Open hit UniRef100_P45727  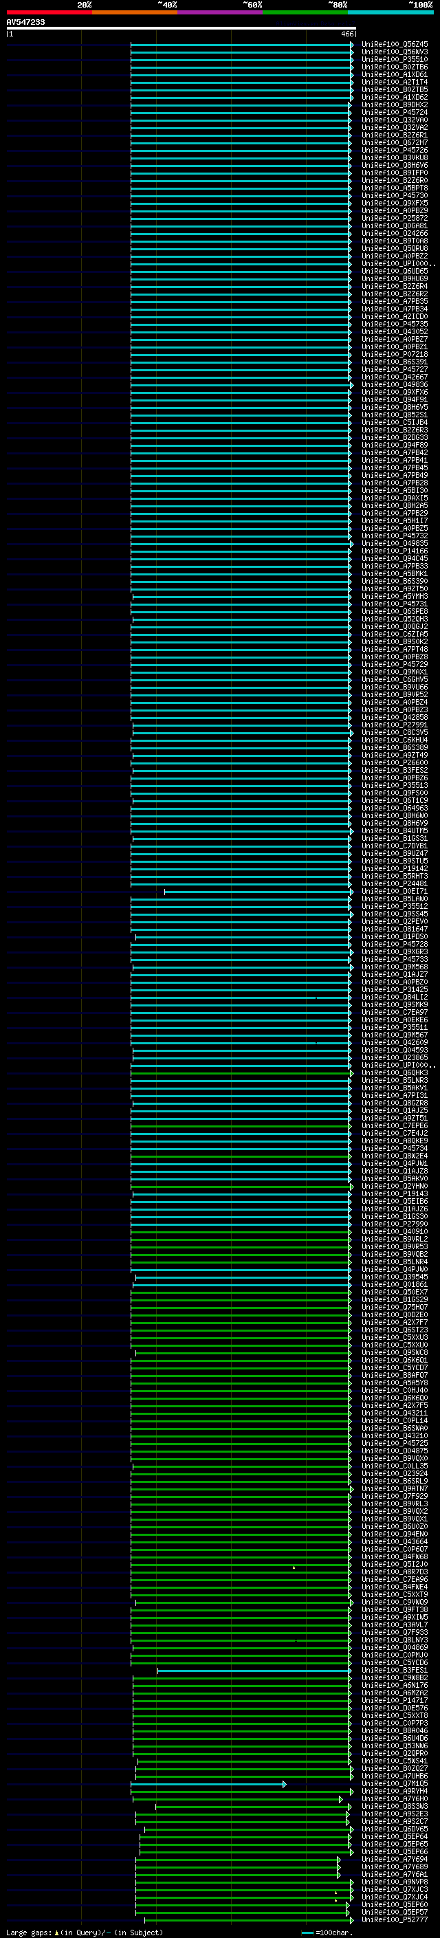(394, 369)
